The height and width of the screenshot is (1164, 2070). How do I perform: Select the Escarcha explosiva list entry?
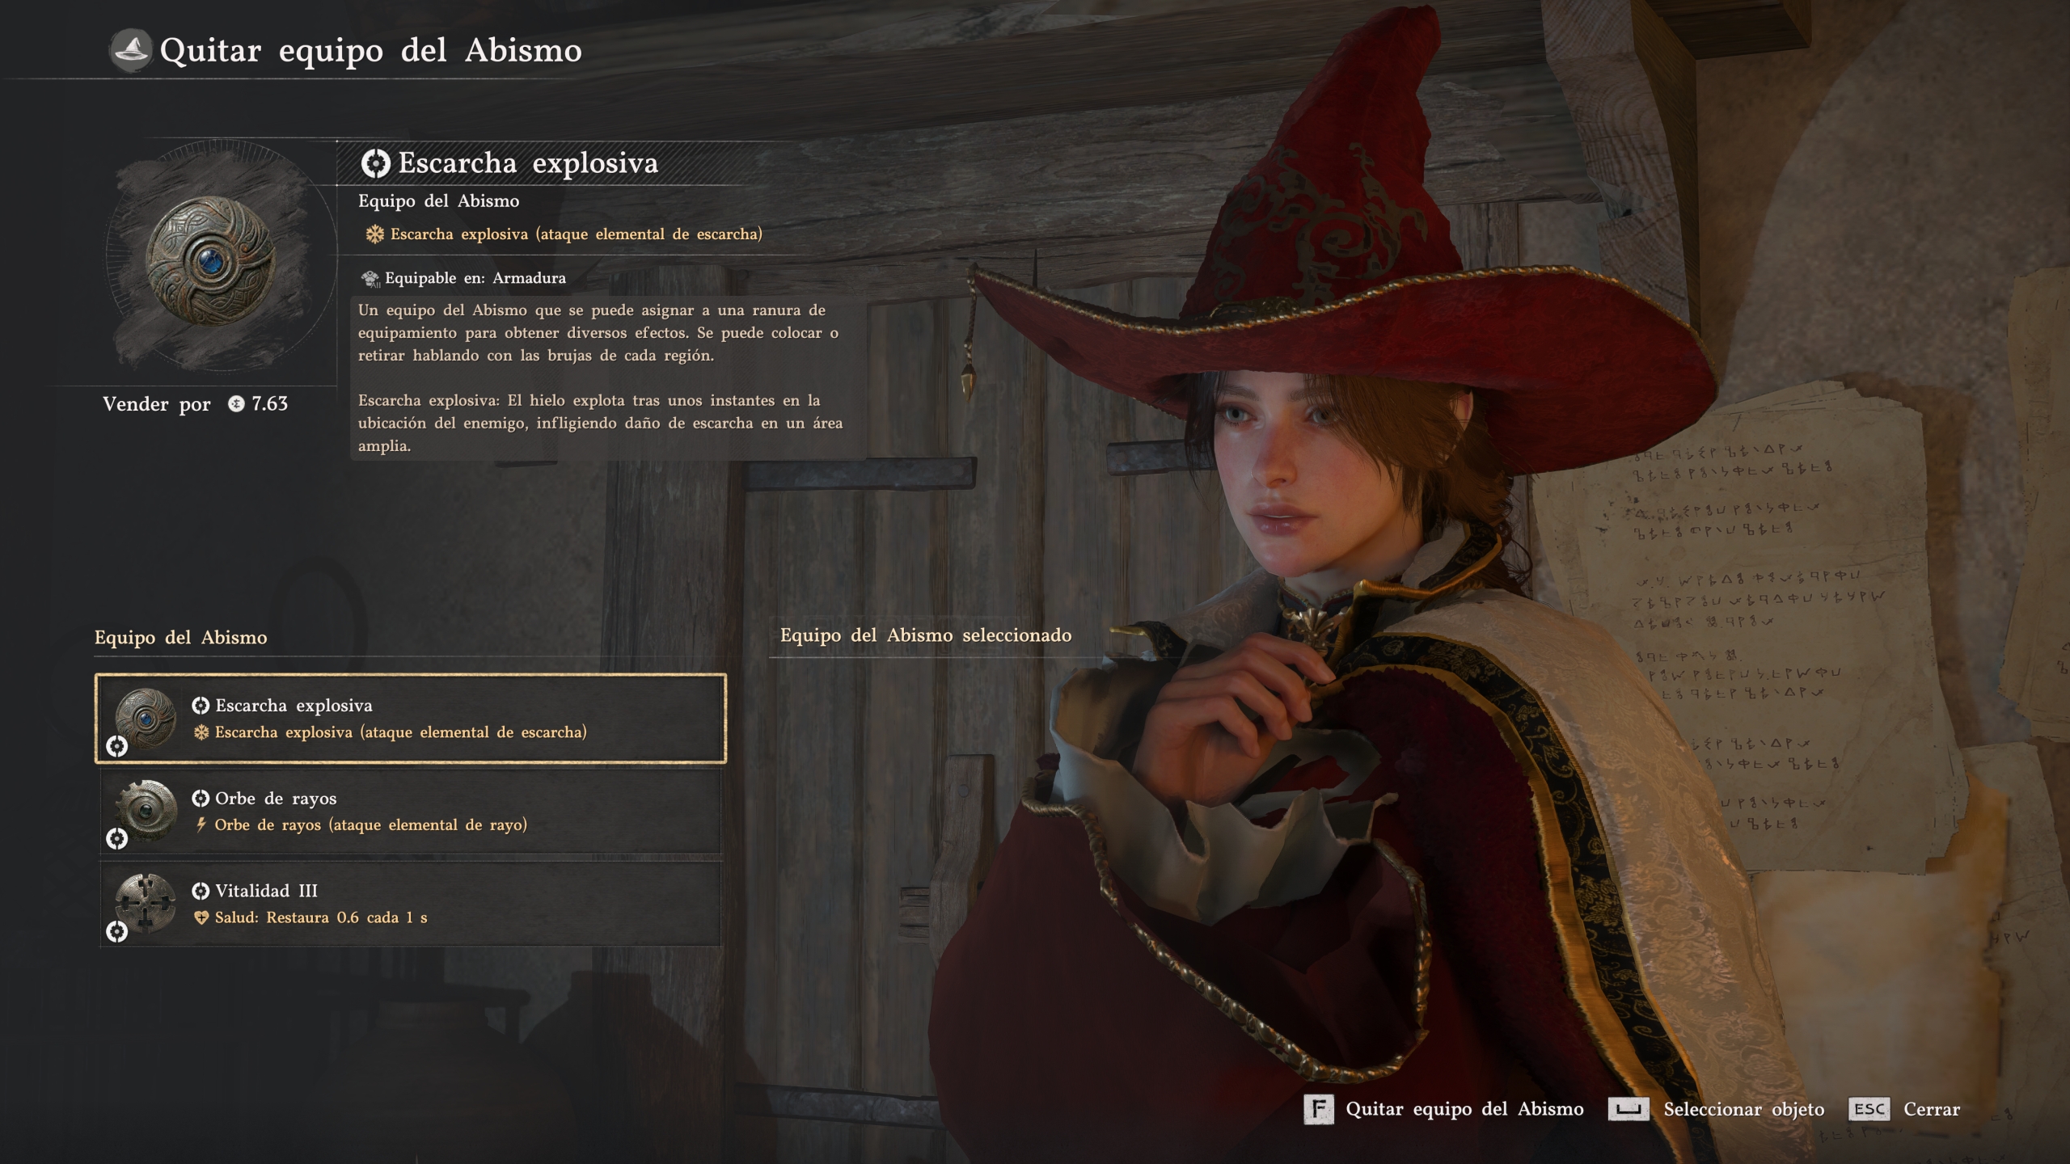click(x=411, y=719)
